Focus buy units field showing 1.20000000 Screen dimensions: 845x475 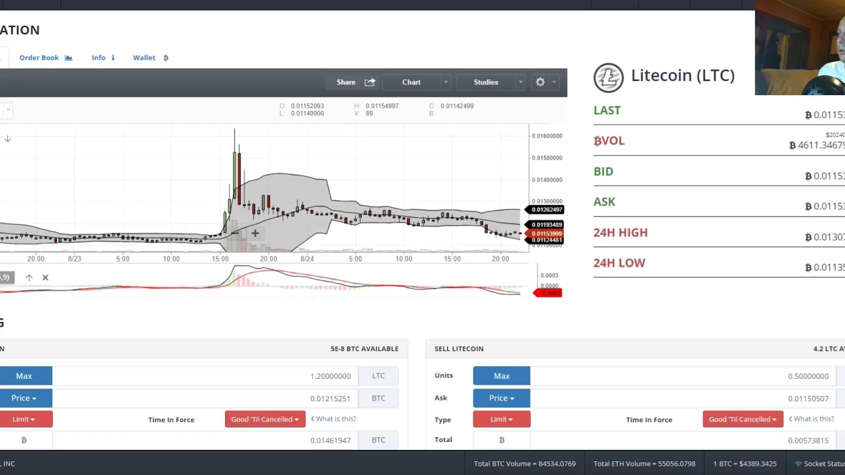[205, 376]
